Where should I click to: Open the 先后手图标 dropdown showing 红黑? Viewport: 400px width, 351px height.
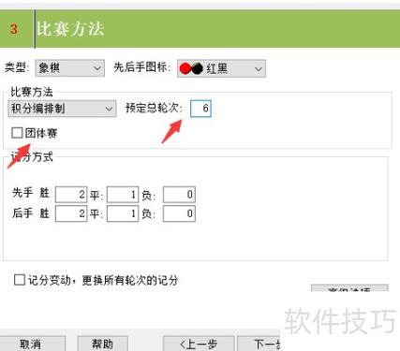coord(221,68)
